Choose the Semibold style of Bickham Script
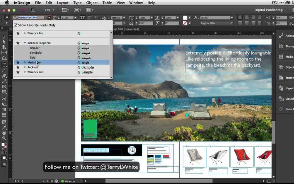294x184 pixels. click(x=36, y=53)
